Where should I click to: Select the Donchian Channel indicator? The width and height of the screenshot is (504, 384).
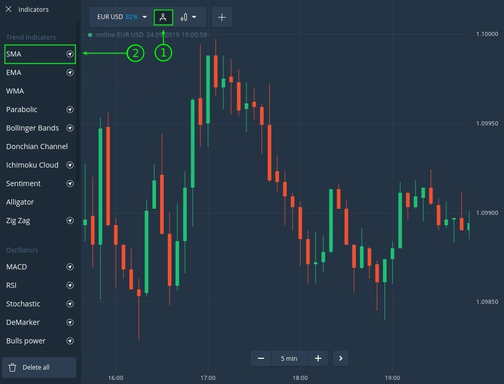click(37, 147)
